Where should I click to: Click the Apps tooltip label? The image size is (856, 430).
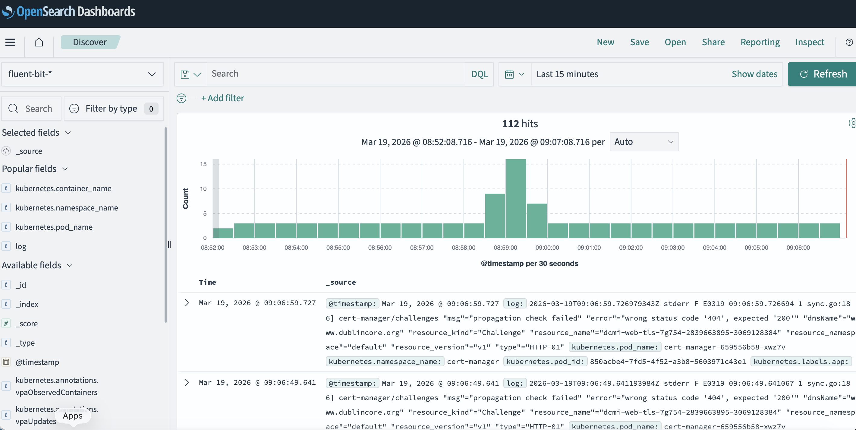(73, 416)
